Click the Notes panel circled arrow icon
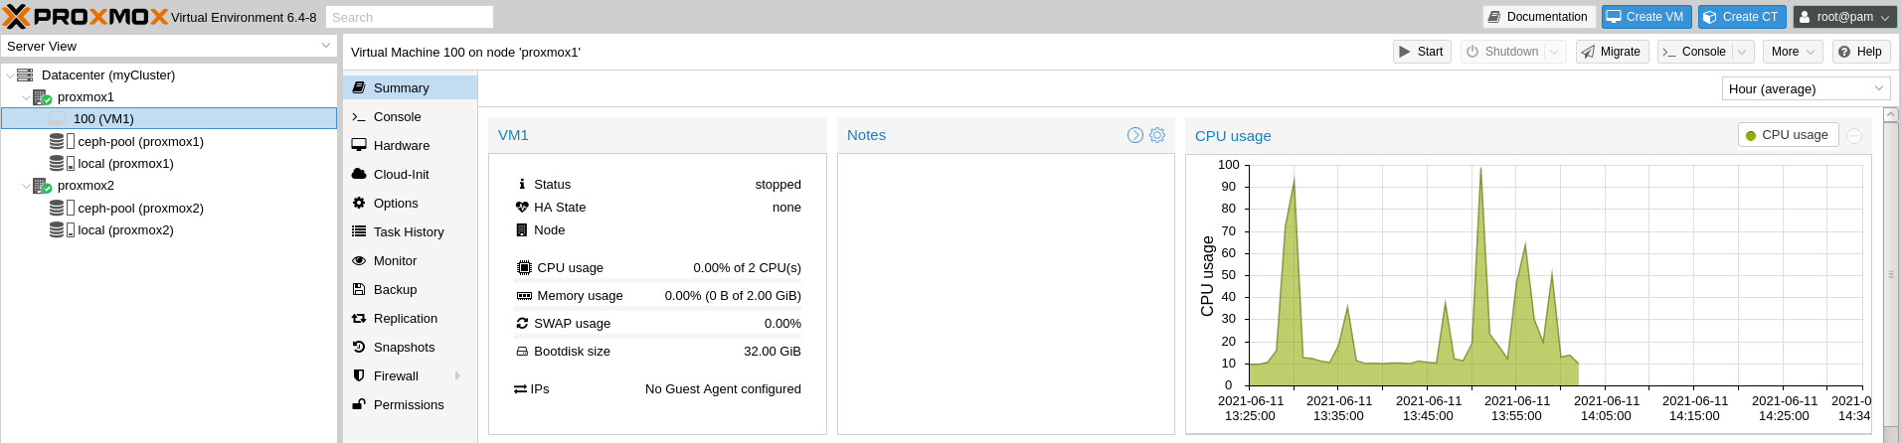 [x=1135, y=135]
